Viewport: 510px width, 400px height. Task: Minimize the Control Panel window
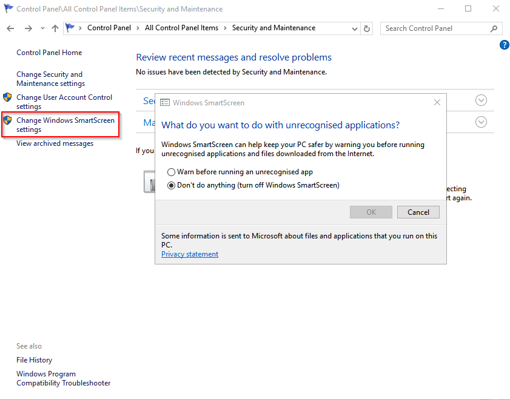point(441,8)
